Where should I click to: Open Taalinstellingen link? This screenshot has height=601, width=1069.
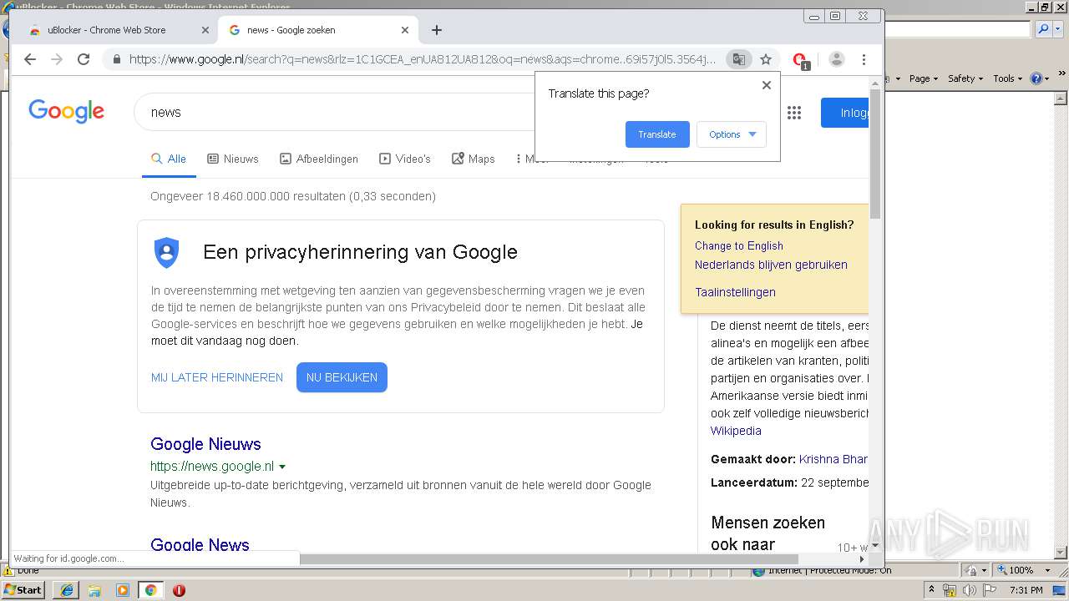[735, 292]
